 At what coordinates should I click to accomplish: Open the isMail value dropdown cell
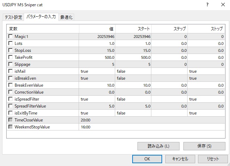tap(97, 71)
